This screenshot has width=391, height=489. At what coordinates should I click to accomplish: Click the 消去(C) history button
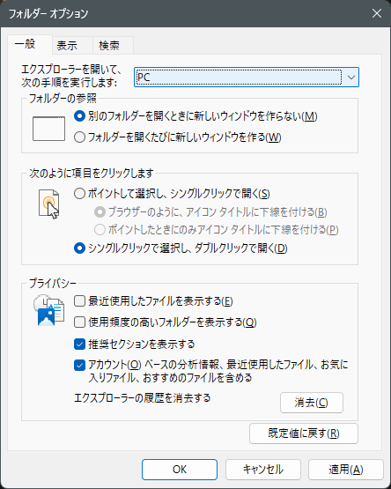pyautogui.click(x=312, y=403)
